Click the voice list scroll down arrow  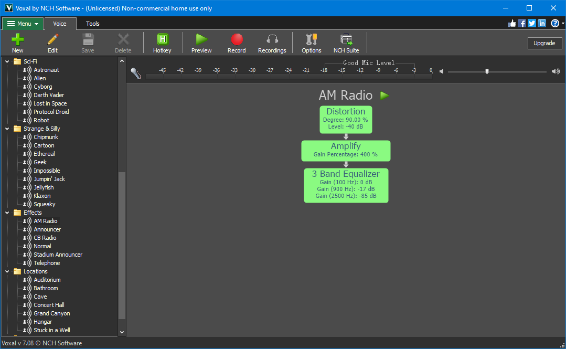coord(122,332)
